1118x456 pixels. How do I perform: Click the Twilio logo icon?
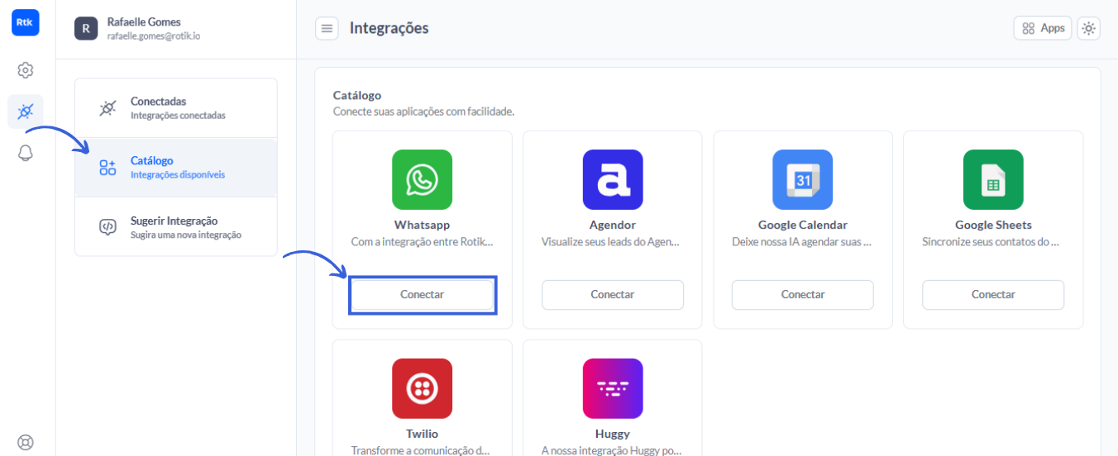pyautogui.click(x=423, y=388)
